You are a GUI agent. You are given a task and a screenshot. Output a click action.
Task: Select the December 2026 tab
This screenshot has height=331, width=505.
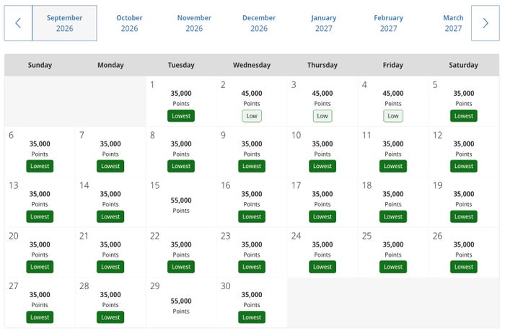pos(259,23)
